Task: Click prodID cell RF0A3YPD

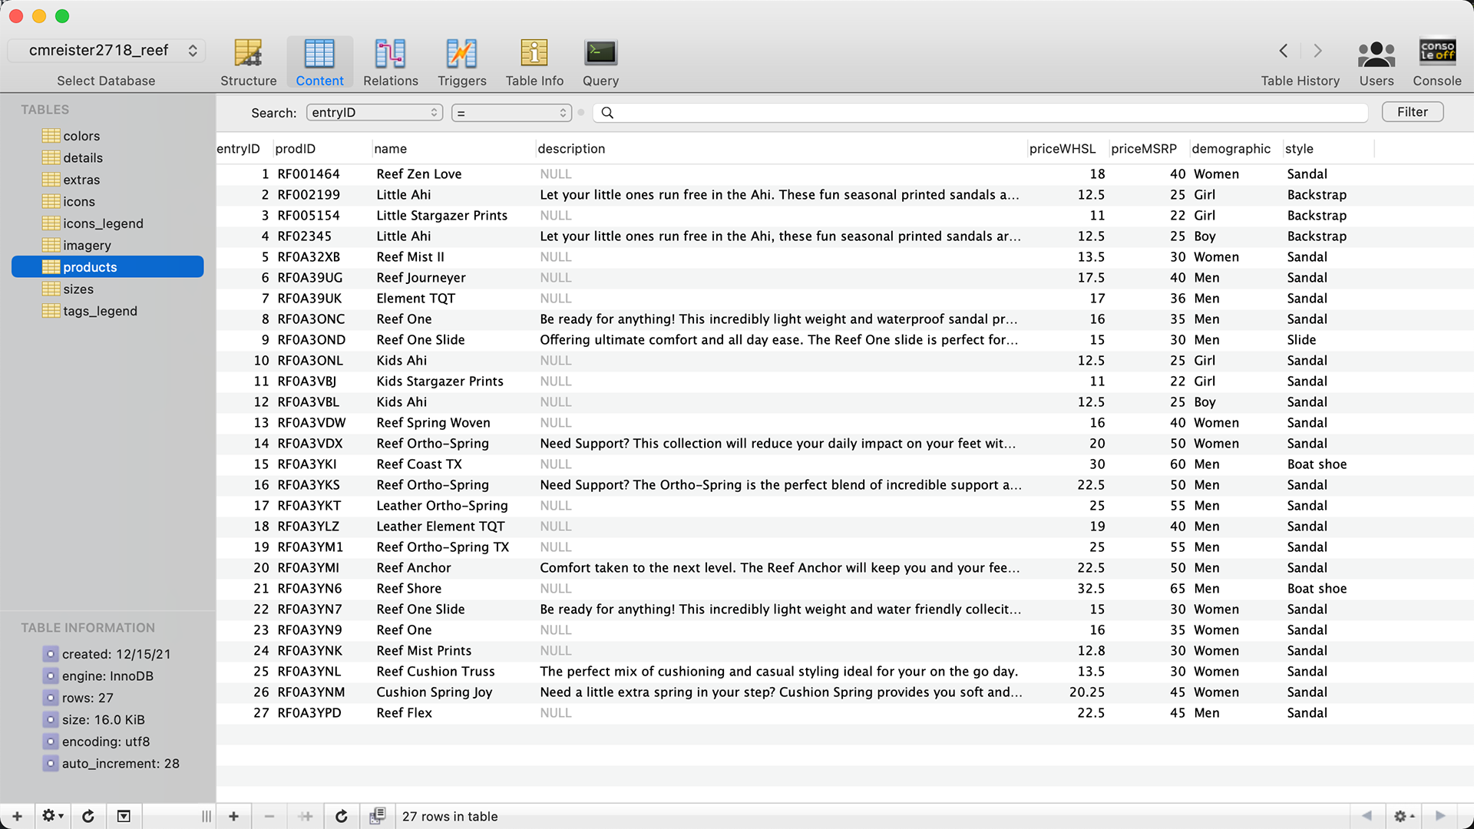Action: 309,713
